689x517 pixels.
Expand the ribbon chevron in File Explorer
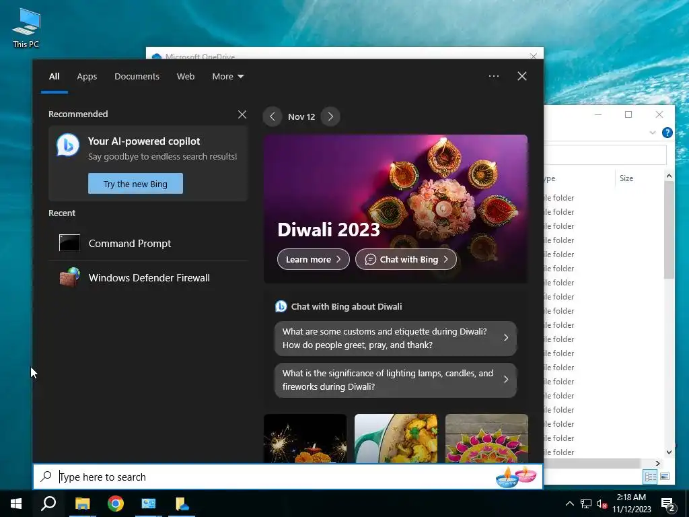click(x=653, y=133)
